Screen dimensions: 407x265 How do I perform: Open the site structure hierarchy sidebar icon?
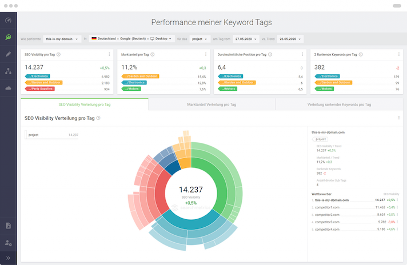coord(8,71)
